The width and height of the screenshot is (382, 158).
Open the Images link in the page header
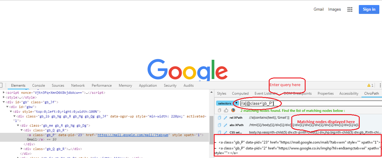coord(334,9)
